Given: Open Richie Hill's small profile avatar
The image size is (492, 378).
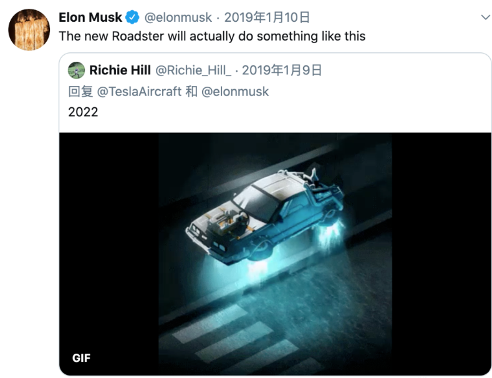Looking at the screenshot, I should [x=76, y=70].
